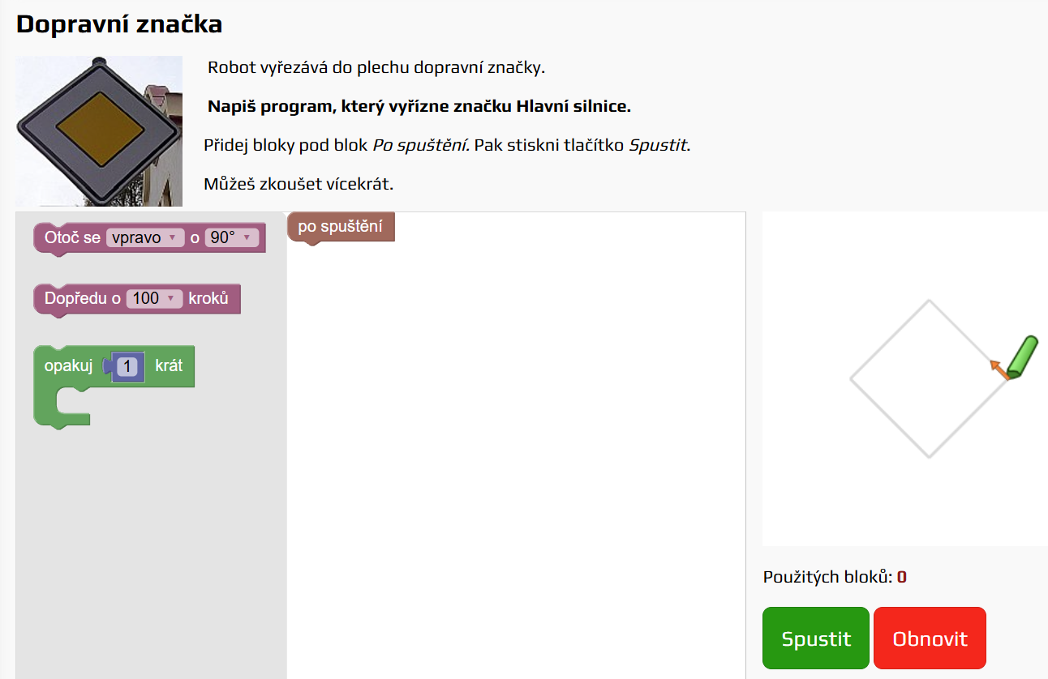Run the program with Spustit button
This screenshot has height=679, width=1048.
(815, 638)
